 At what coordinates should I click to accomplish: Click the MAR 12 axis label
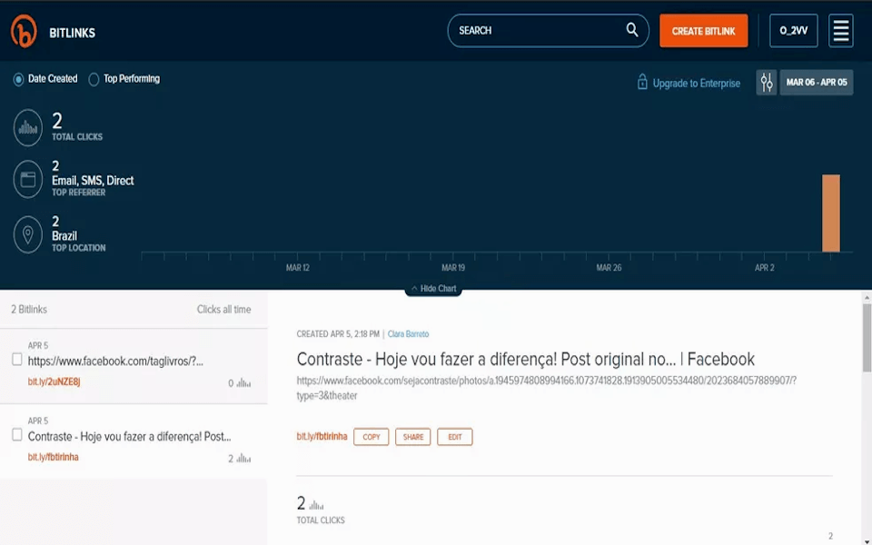[x=298, y=267]
